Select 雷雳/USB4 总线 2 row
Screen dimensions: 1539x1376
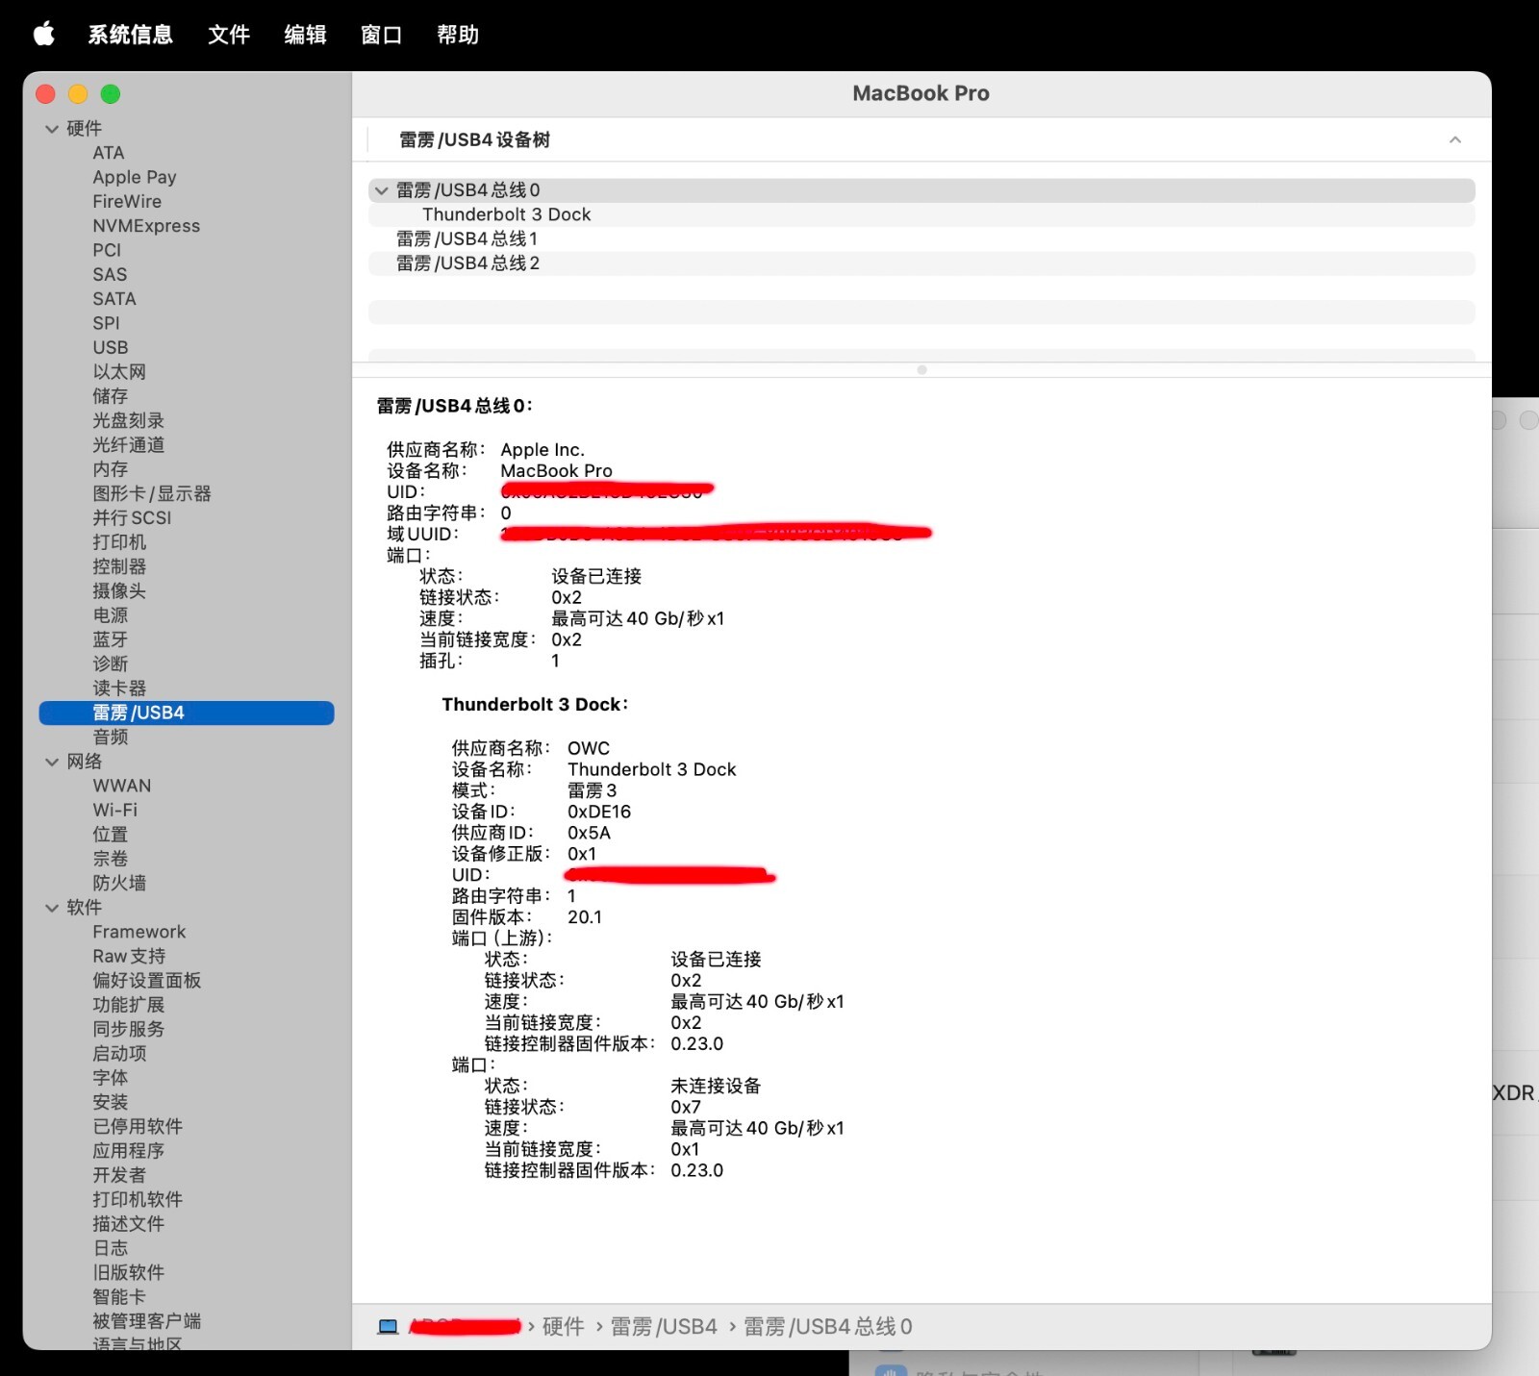coord(468,263)
